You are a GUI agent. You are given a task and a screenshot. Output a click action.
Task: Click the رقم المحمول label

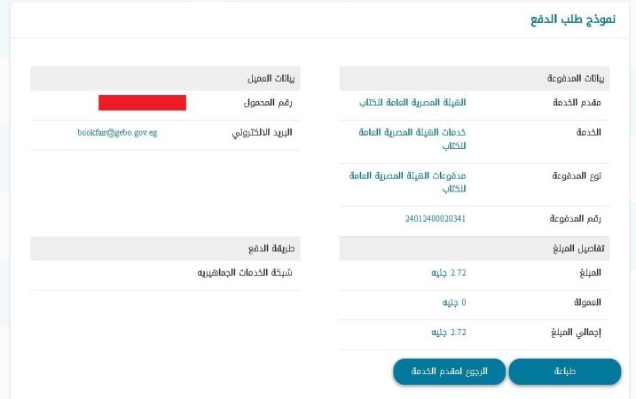(268, 103)
